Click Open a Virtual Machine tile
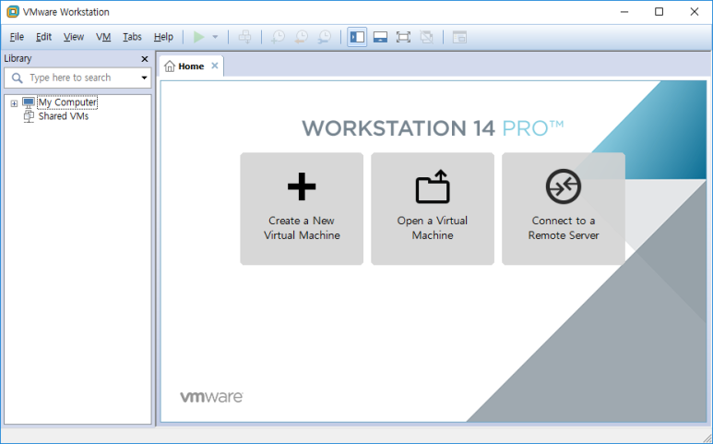The height and width of the screenshot is (444, 713). coord(433,209)
